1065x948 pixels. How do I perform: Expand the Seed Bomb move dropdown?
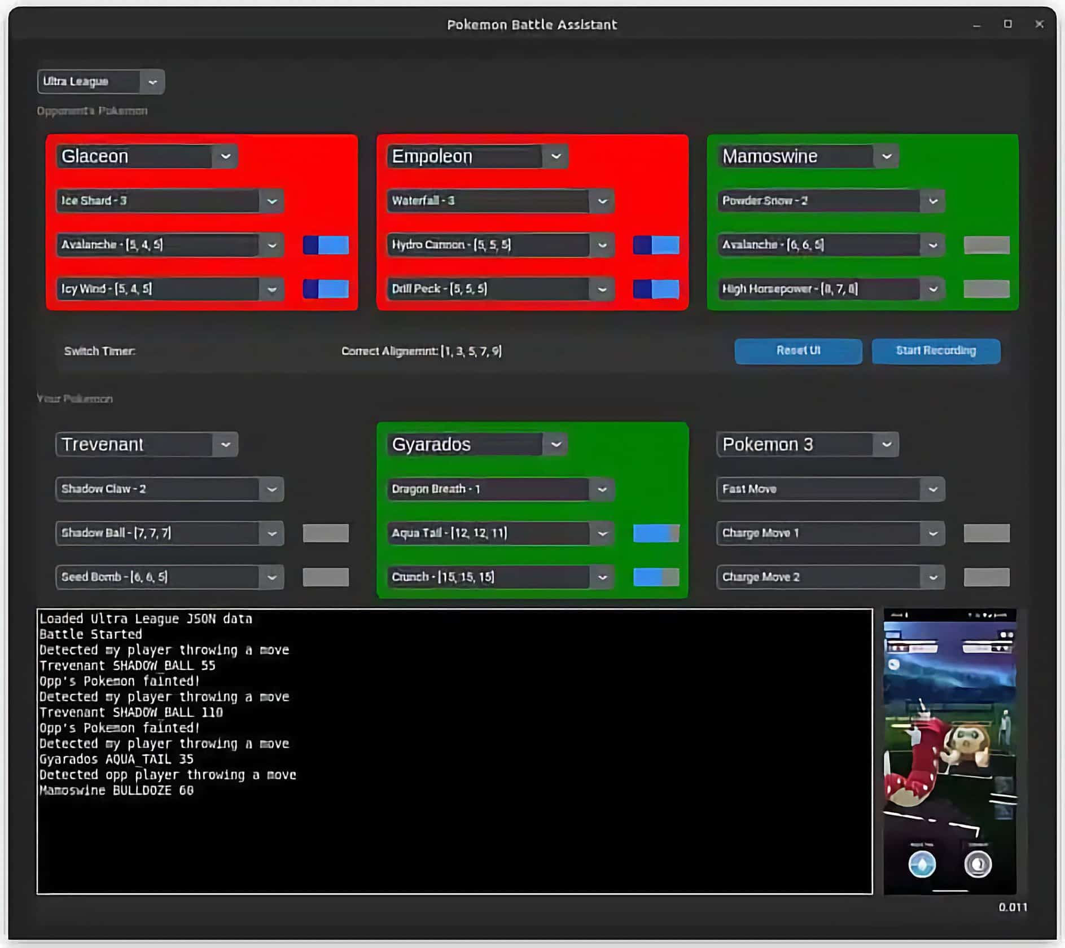169,577
